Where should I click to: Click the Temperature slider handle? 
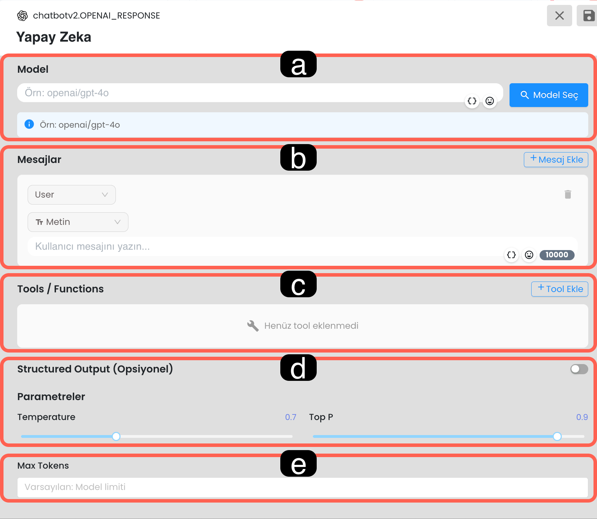116,436
